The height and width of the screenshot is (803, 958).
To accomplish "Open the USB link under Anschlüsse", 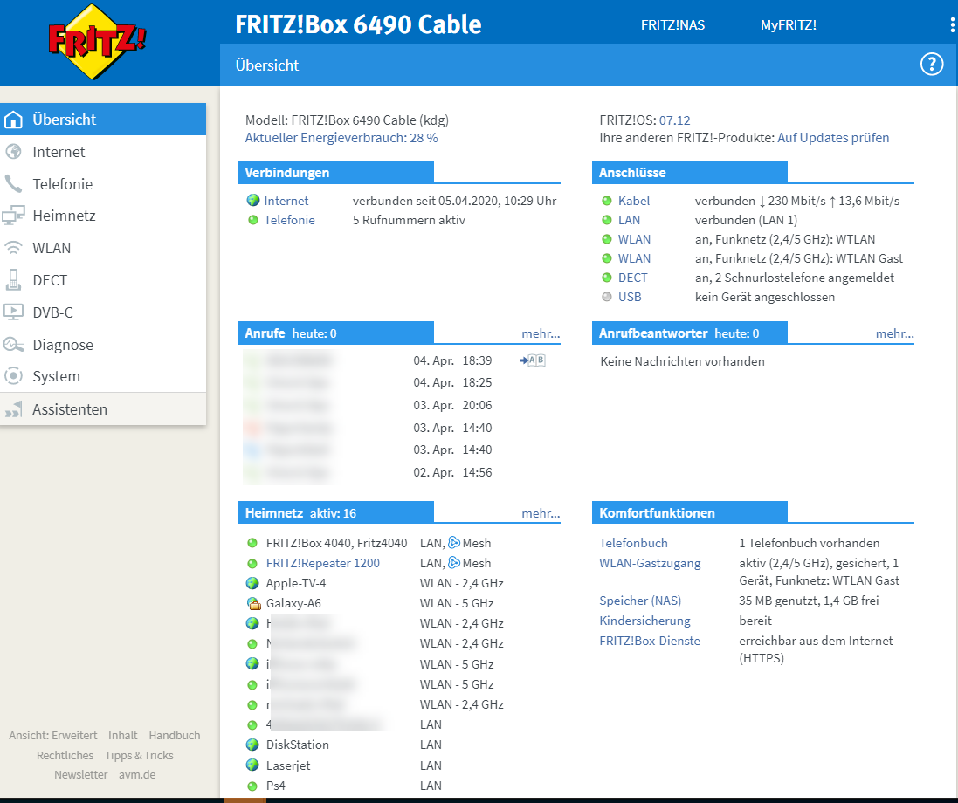I will tap(630, 297).
